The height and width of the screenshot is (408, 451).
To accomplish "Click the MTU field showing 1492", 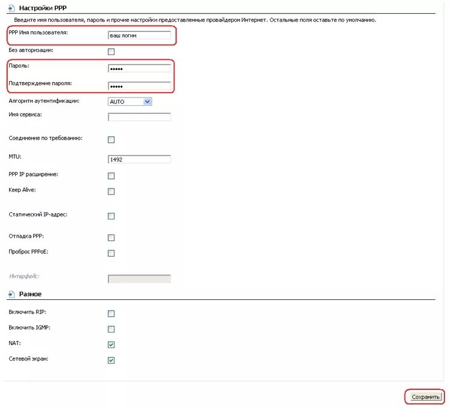I will click(139, 159).
